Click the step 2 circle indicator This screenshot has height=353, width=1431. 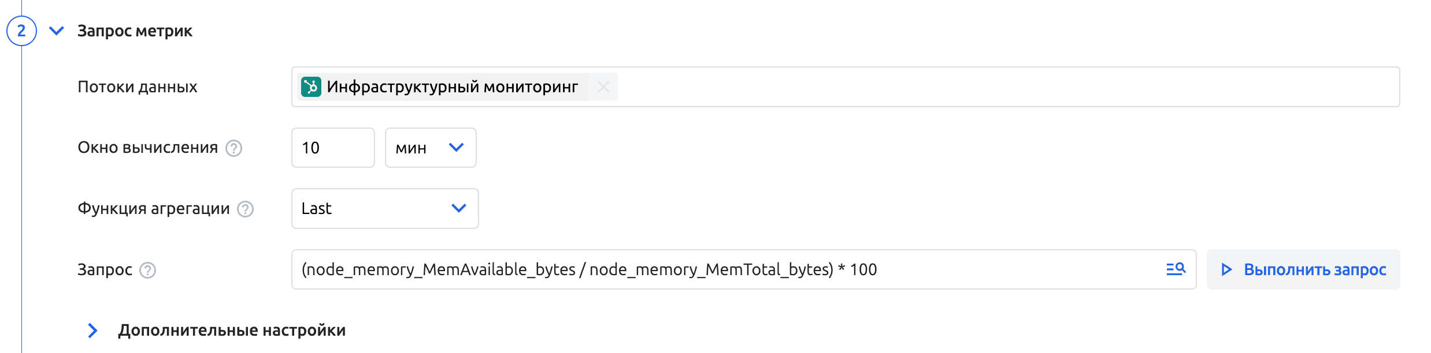(21, 31)
